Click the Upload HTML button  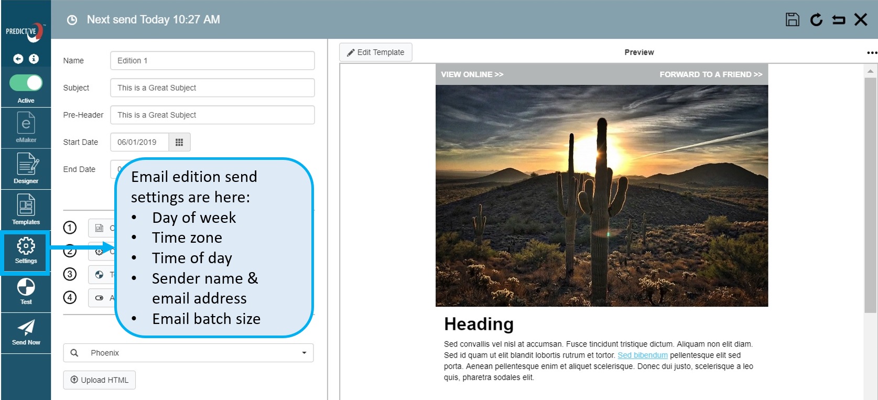(x=100, y=380)
